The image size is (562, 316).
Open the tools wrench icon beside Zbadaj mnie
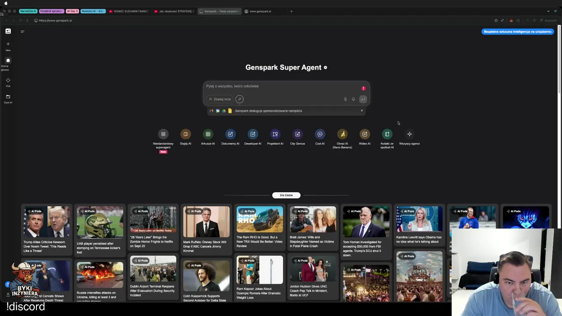239,99
